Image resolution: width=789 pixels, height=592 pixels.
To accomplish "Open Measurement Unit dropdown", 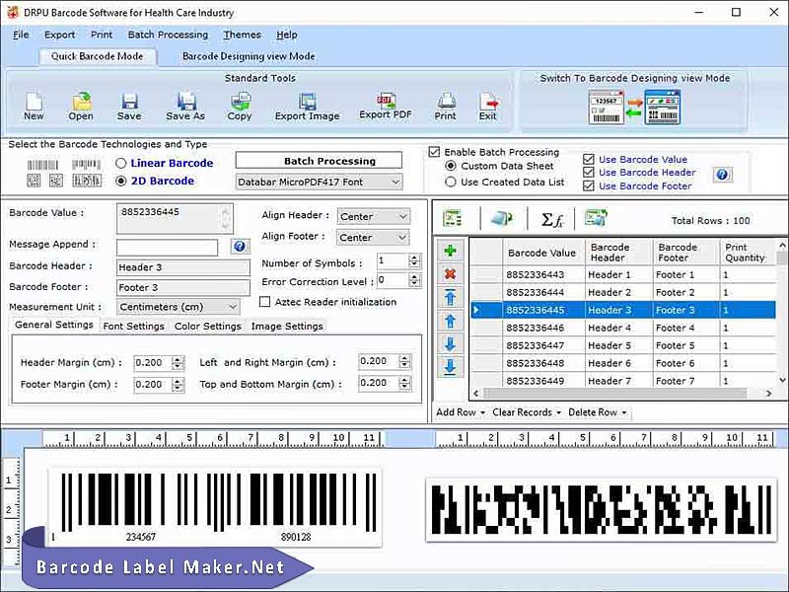I will click(x=179, y=307).
